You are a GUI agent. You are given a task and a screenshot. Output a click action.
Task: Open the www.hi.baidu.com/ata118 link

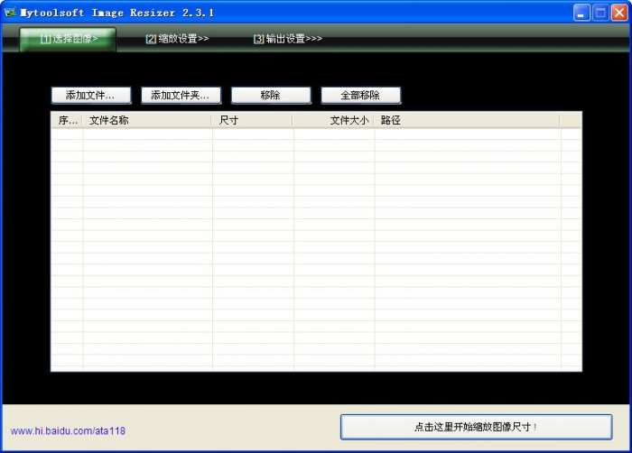point(68,430)
